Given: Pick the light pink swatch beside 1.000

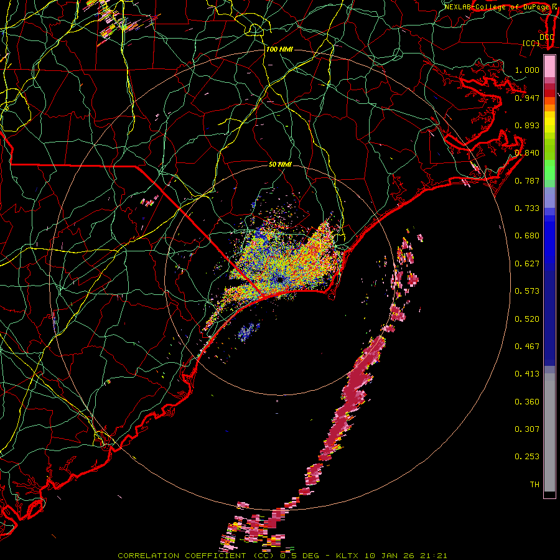Looking at the screenshot, I should click(x=549, y=66).
